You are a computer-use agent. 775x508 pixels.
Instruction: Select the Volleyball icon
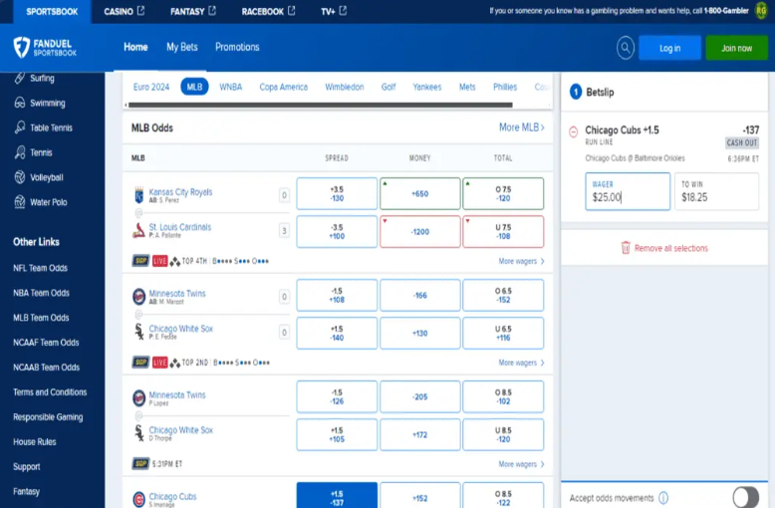(20, 177)
